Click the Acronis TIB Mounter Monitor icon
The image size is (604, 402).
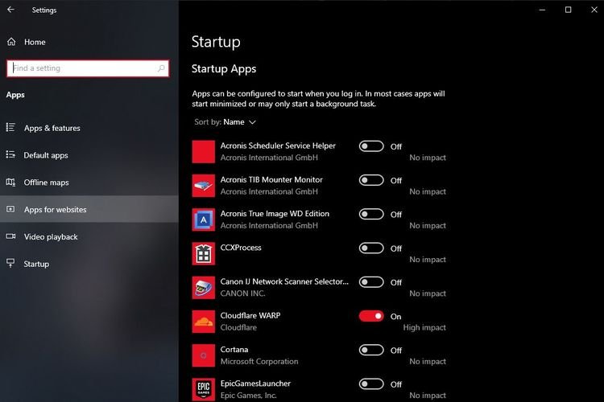[x=204, y=186]
